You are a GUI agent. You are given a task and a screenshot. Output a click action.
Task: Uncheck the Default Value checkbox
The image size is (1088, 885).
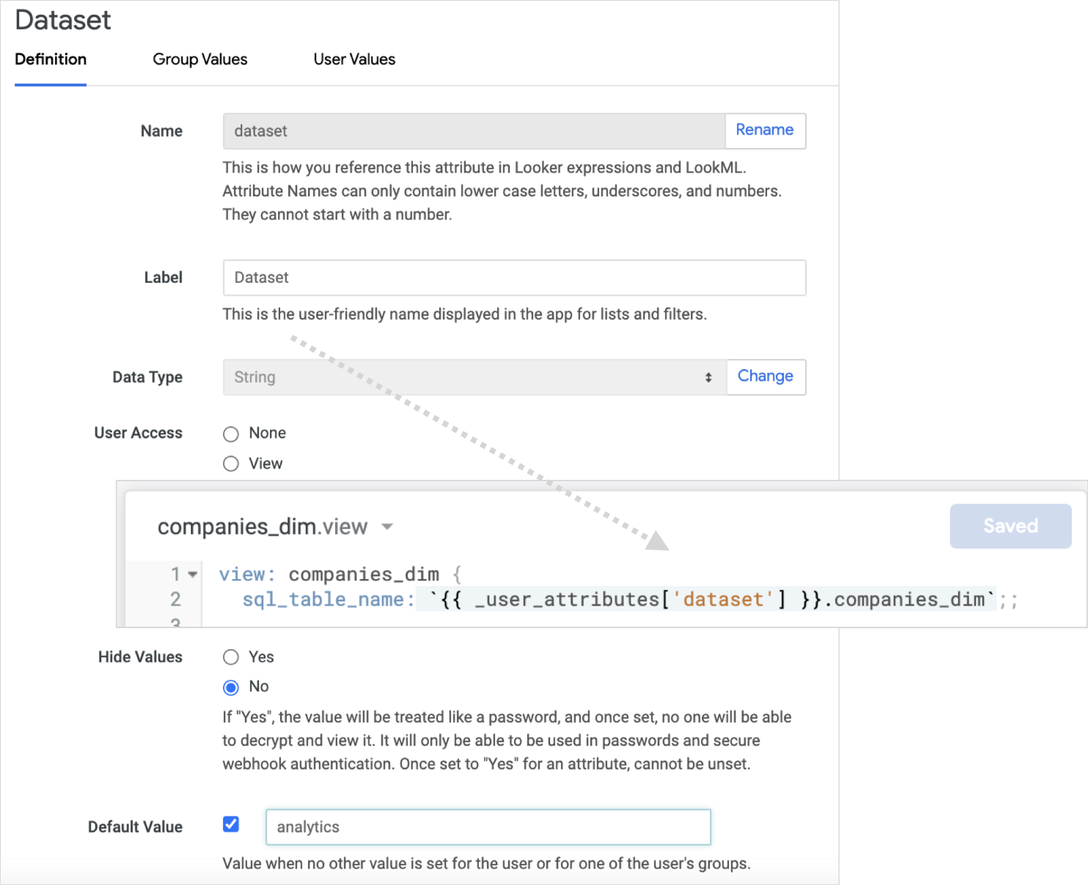[x=231, y=825]
